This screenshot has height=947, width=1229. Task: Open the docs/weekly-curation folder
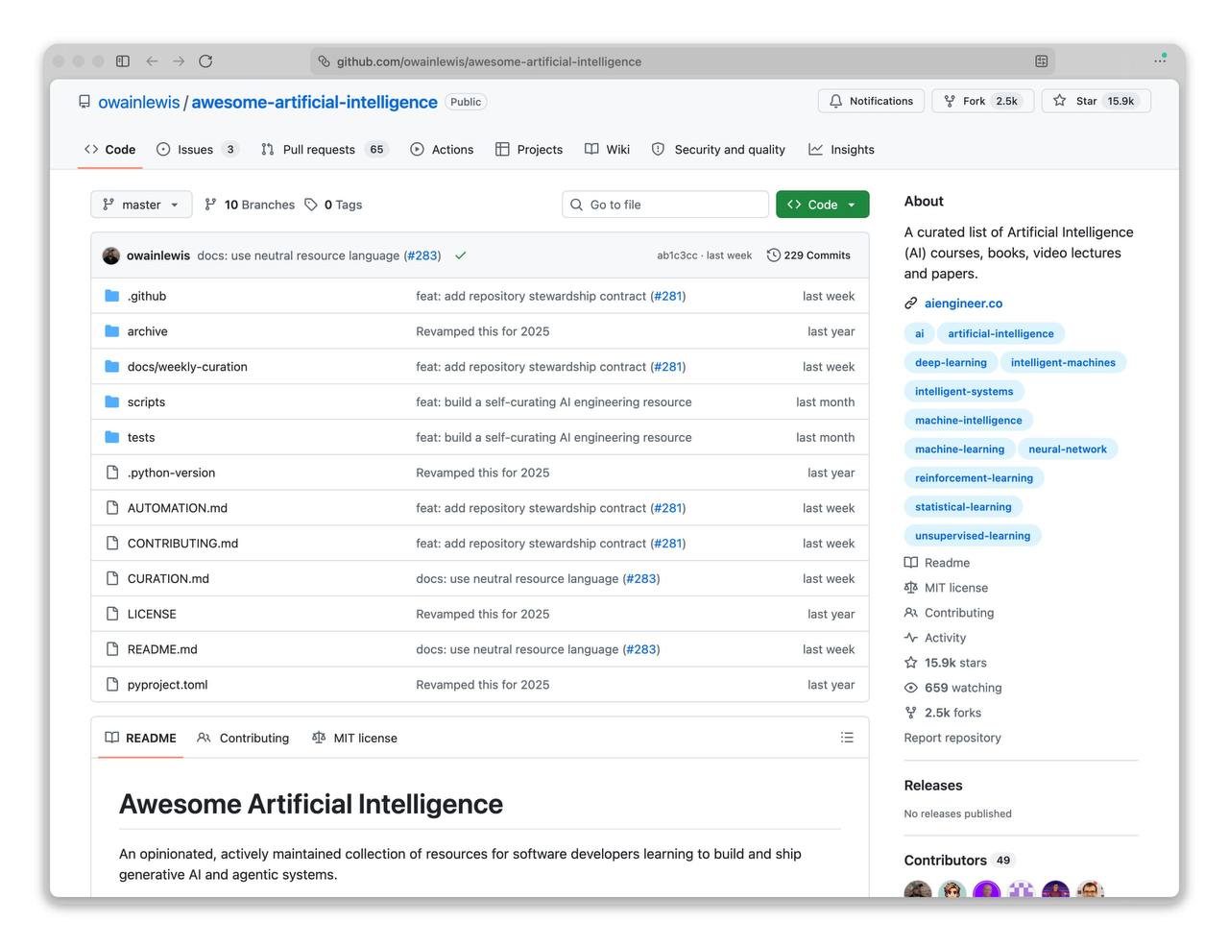tap(187, 367)
